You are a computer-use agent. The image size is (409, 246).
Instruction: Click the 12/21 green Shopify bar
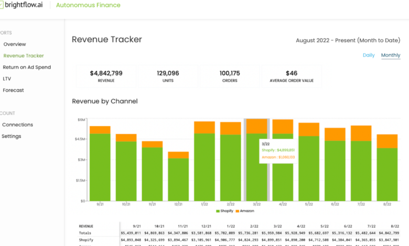pos(178,180)
